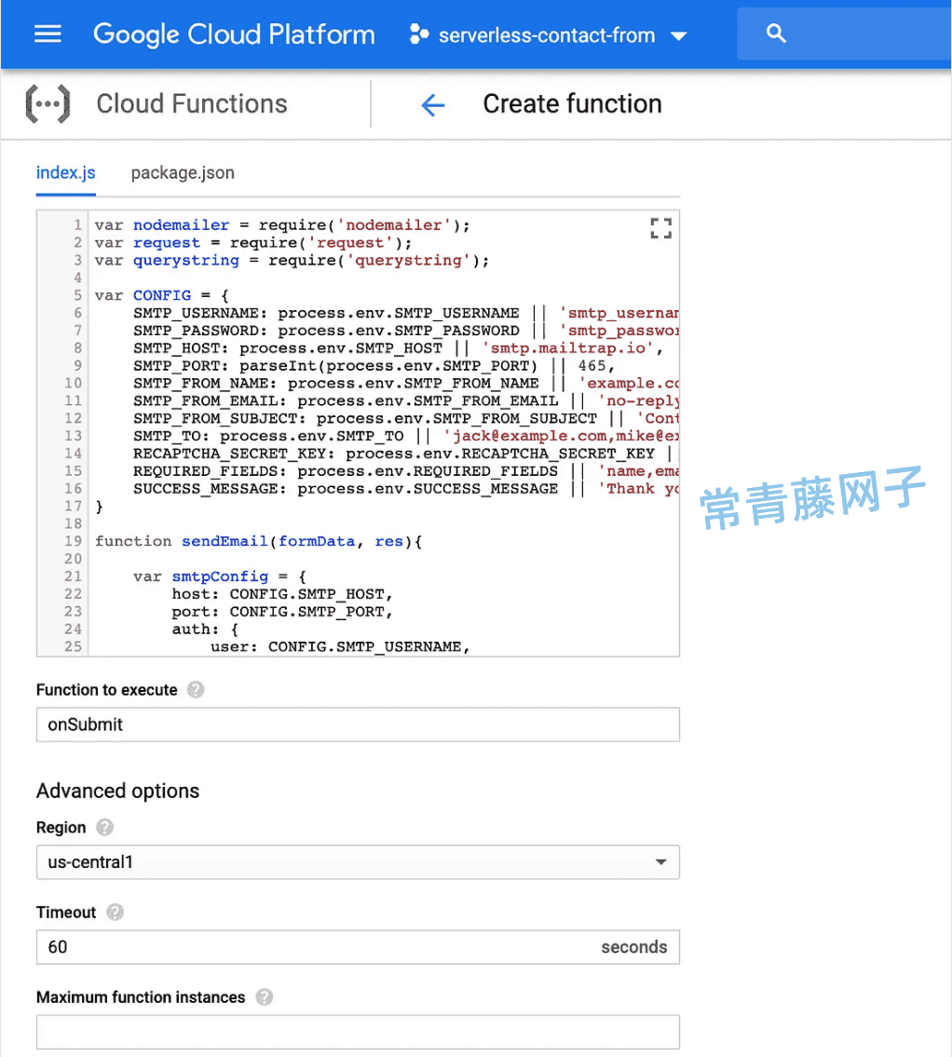
Task: Click help icon beside Maximum function instances
Action: 265,997
